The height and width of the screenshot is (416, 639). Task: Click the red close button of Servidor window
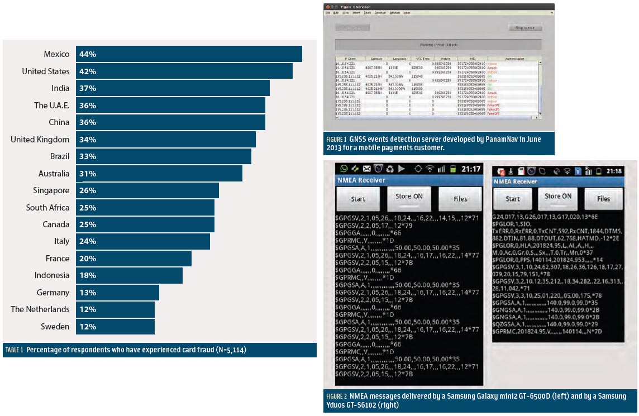[328, 7]
